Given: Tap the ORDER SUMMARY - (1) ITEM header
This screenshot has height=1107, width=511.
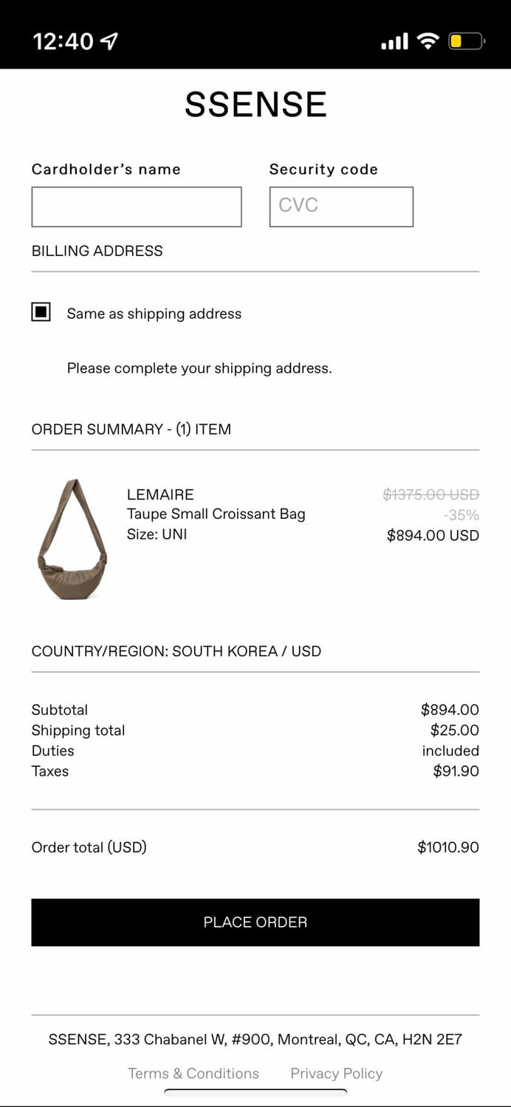Looking at the screenshot, I should click(131, 429).
